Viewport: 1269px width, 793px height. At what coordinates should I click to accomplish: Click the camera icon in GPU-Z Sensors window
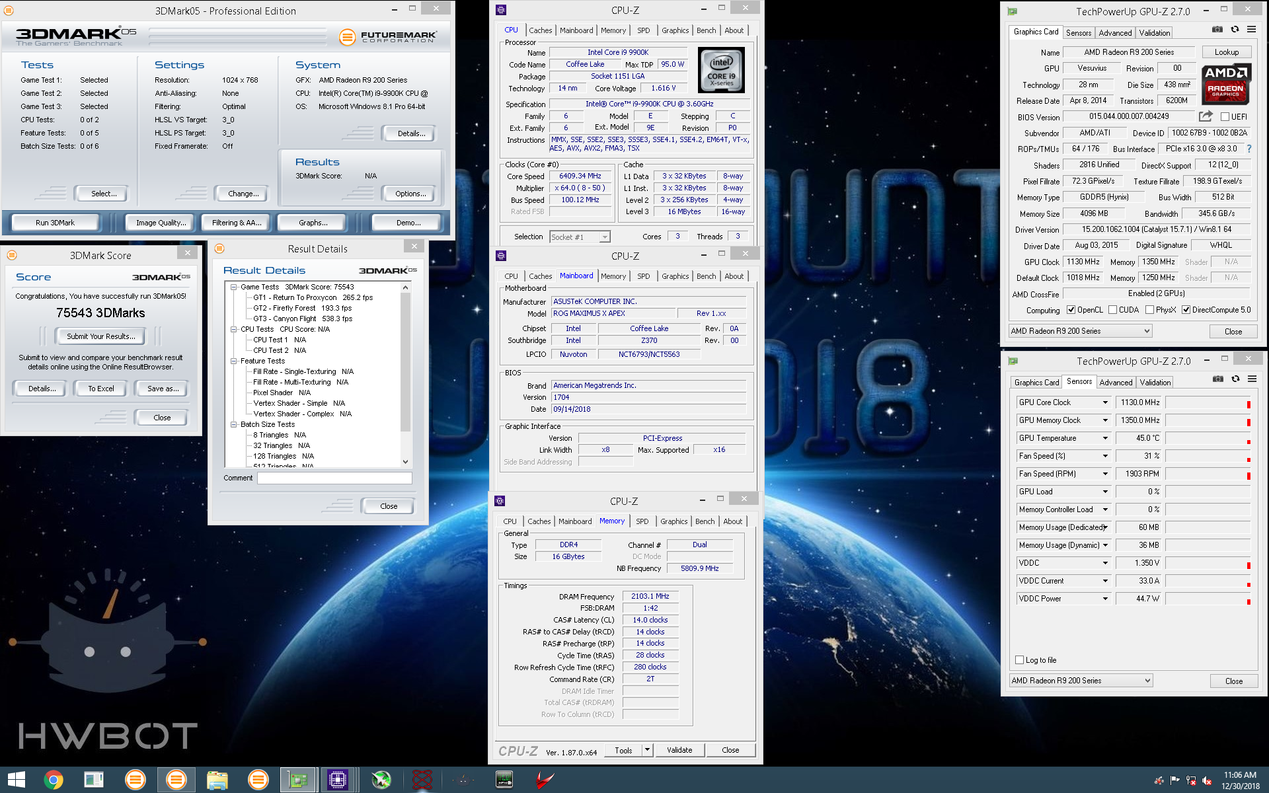point(1217,379)
